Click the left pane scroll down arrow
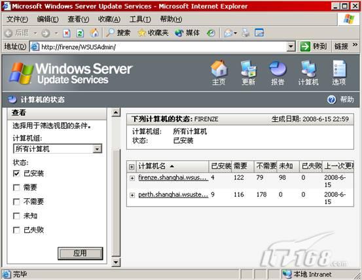Viewport: 362px width, 280px height. pyautogui.click(x=116, y=262)
